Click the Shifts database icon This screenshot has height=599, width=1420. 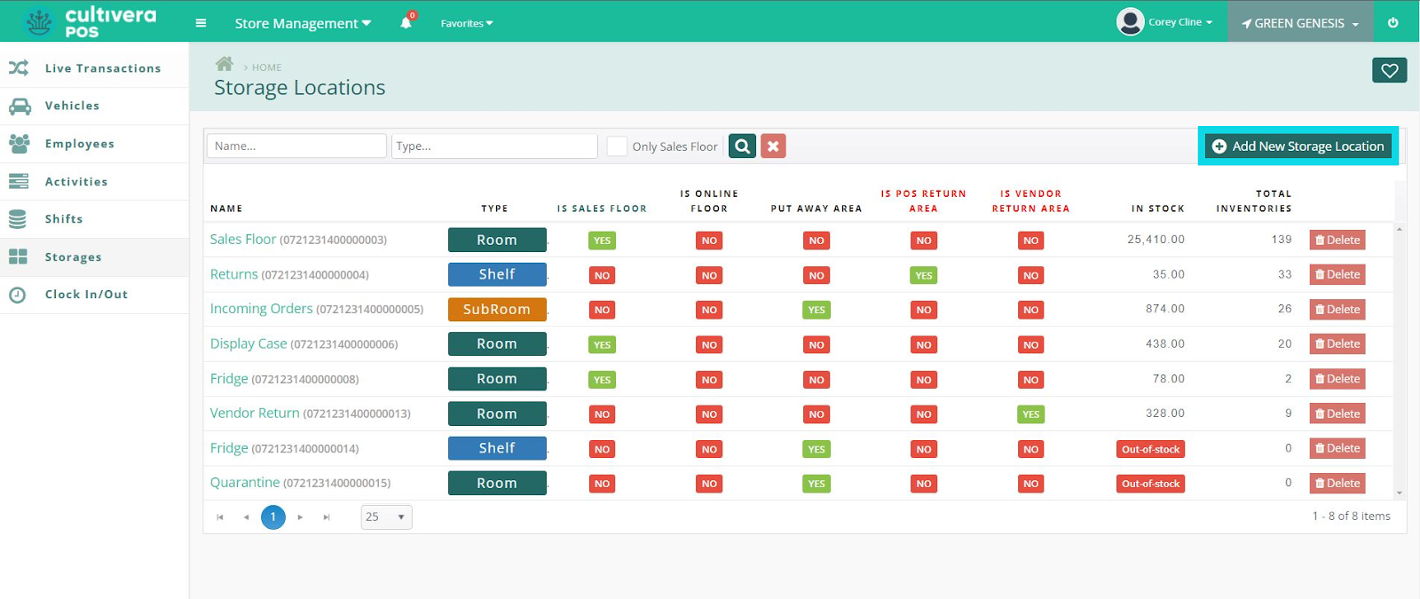(x=18, y=218)
